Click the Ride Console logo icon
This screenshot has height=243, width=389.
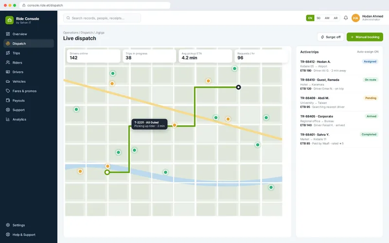coord(9,20)
